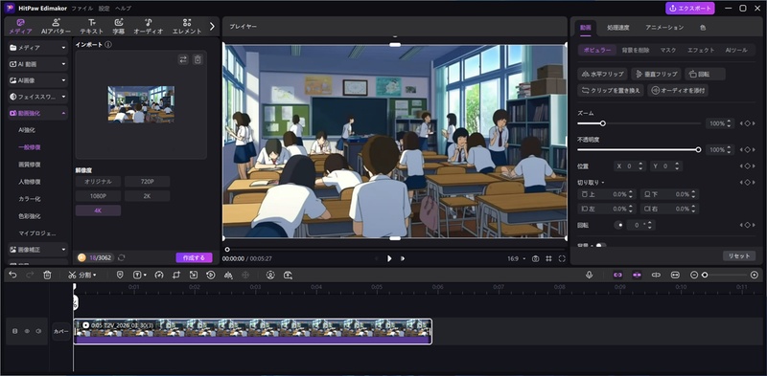Click the クリップを置き換え button

point(611,90)
